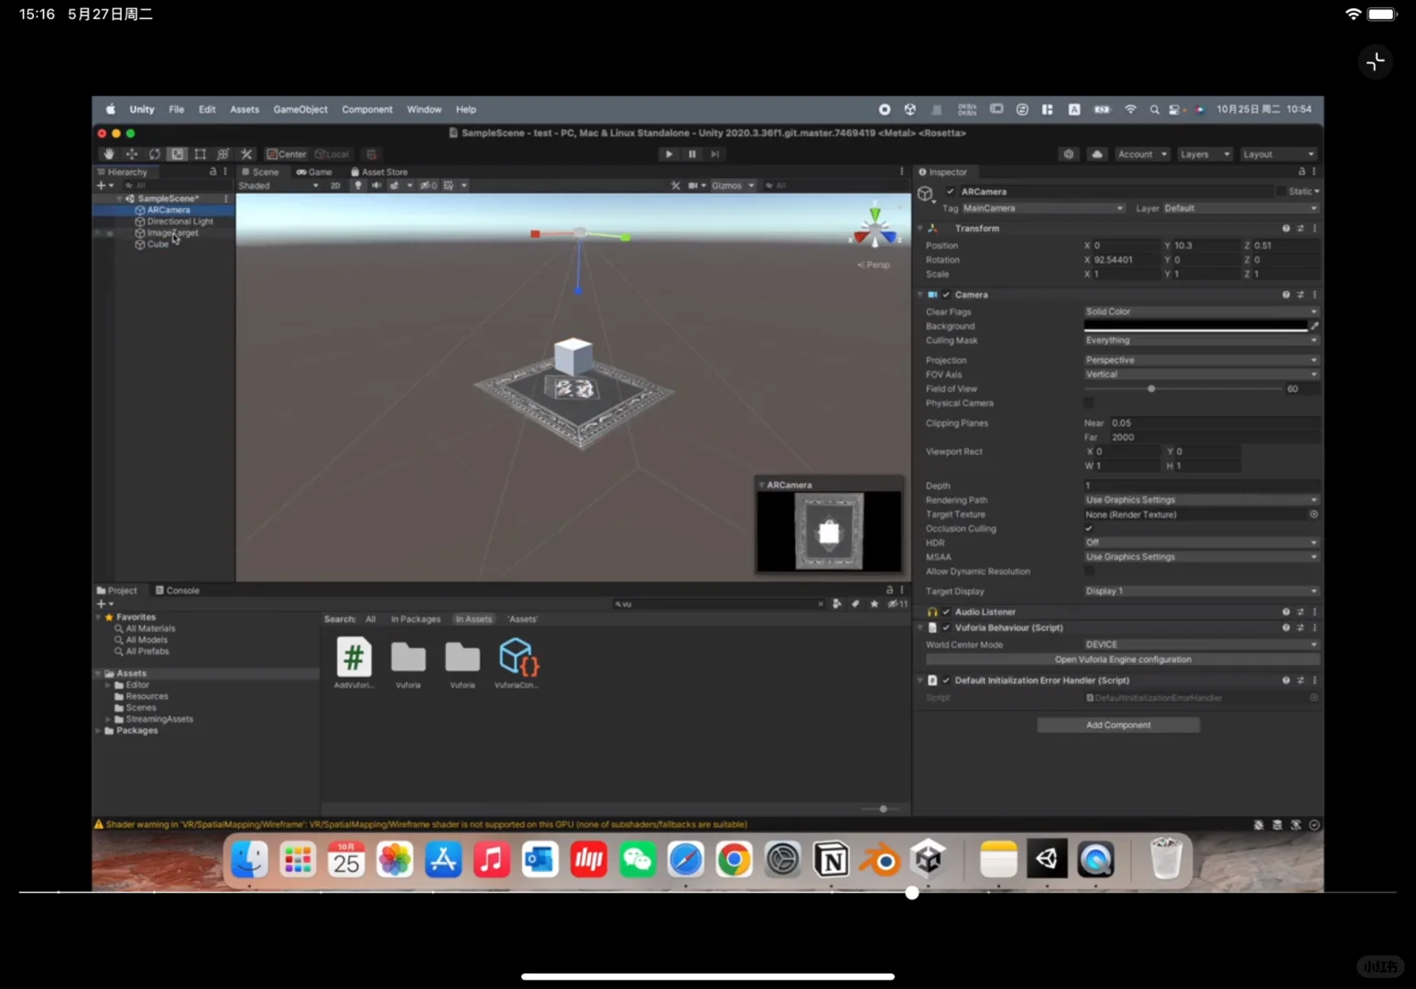Image resolution: width=1416 pixels, height=989 pixels.
Task: Open Clear Flags Solid Color dropdown
Action: coord(1201,311)
